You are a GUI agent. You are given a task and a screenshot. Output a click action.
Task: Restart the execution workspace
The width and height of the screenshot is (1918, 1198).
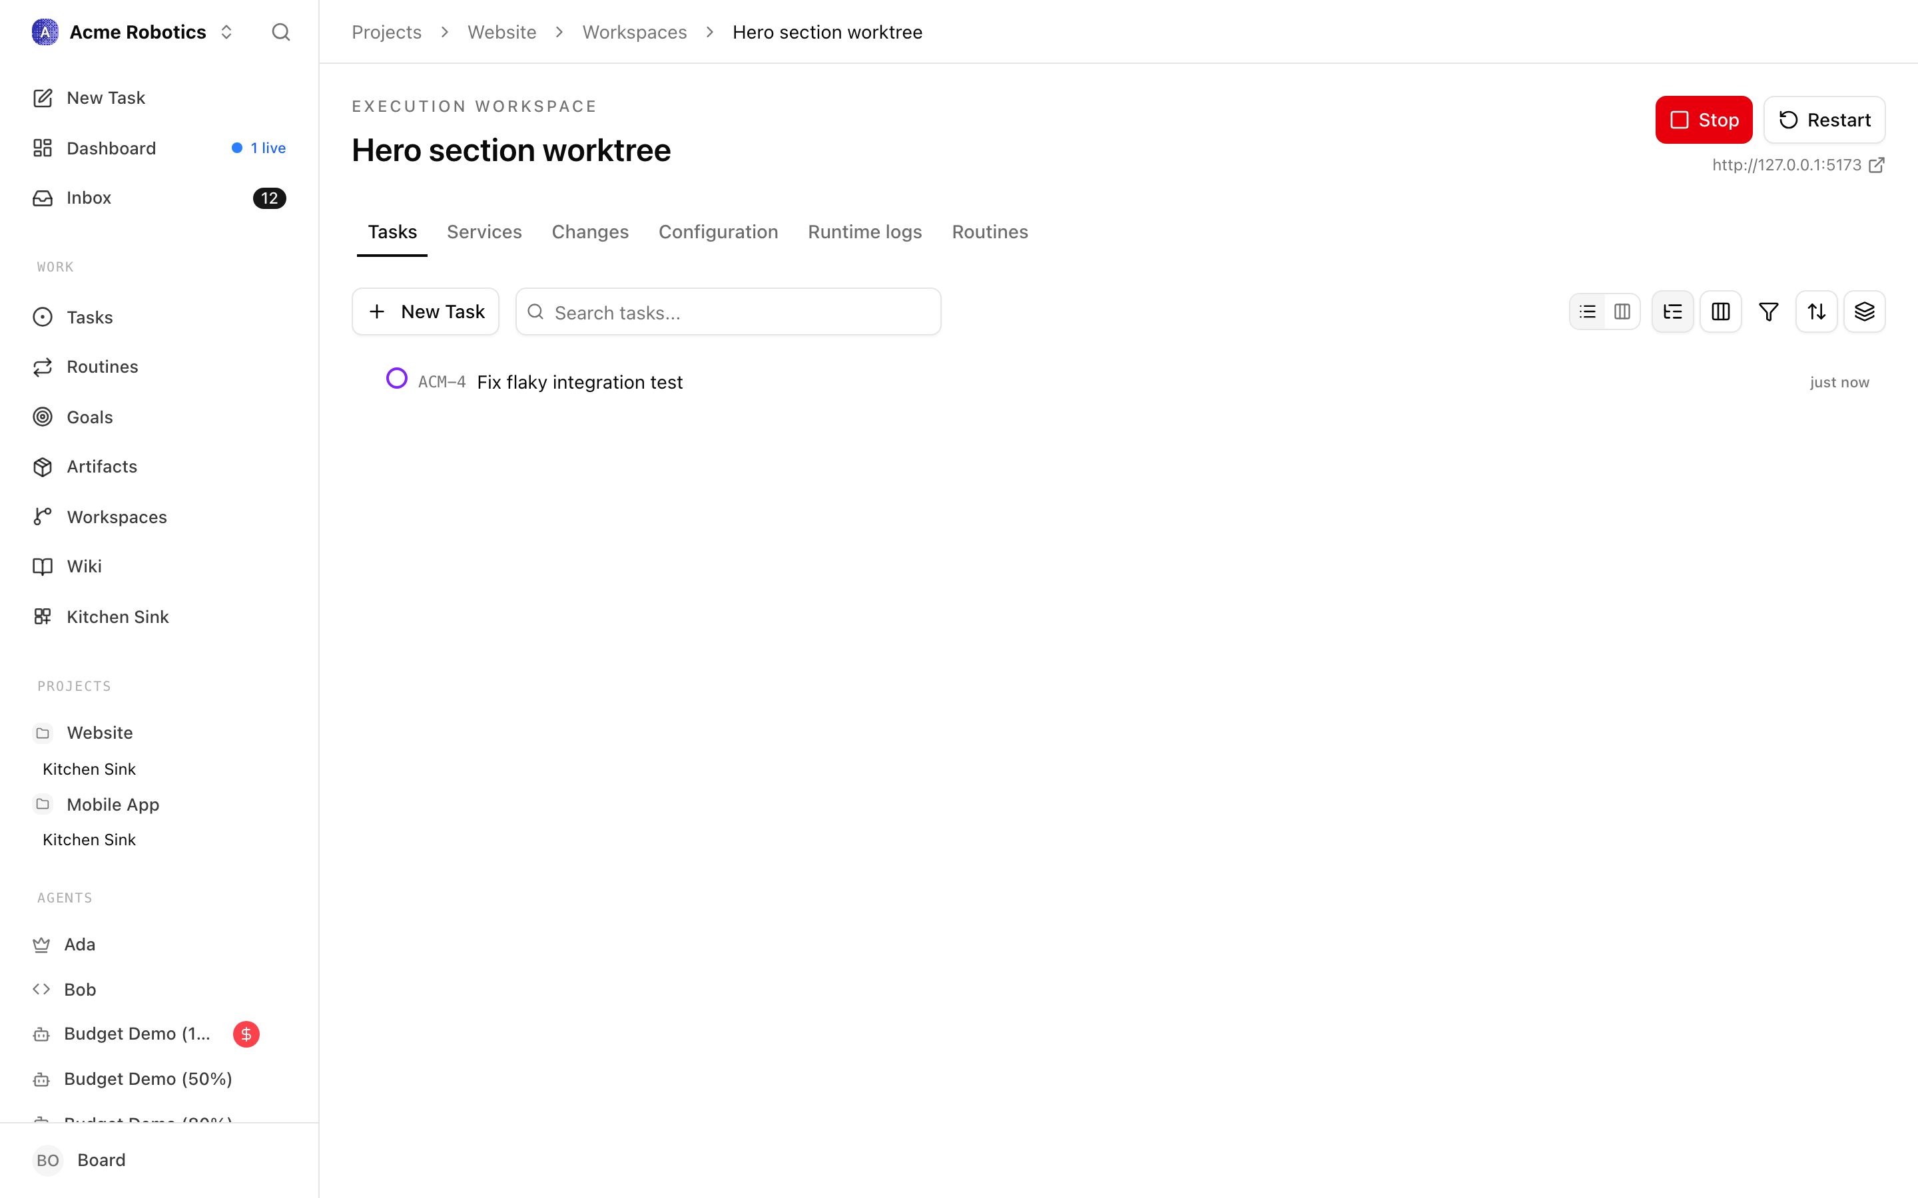coord(1825,120)
